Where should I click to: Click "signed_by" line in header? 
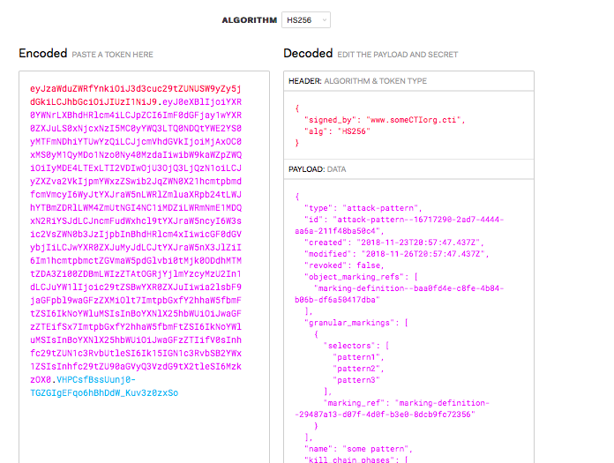click(385, 120)
